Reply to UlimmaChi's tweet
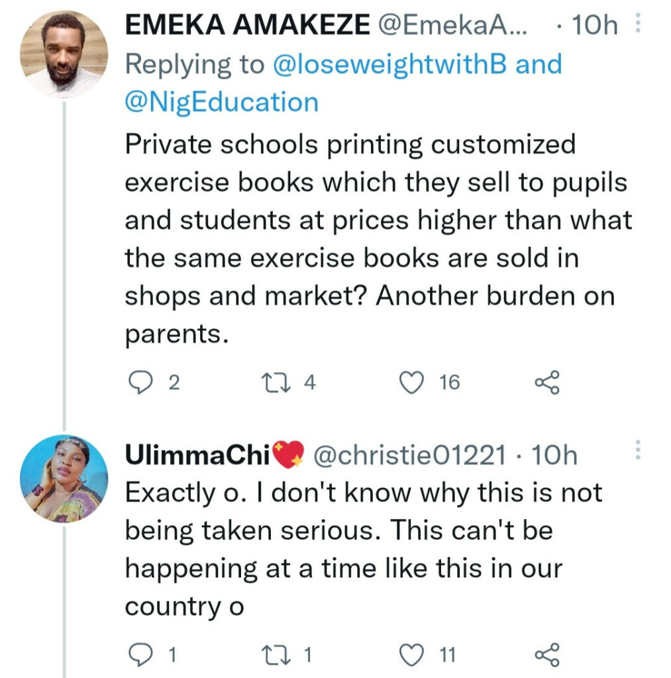This screenshot has width=671, height=678. (140, 655)
